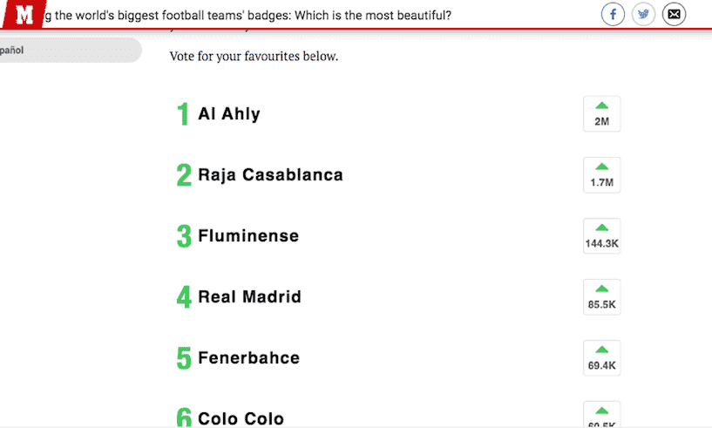Upvote Al Ahly badge
This screenshot has width=712, height=428.
coord(601,113)
